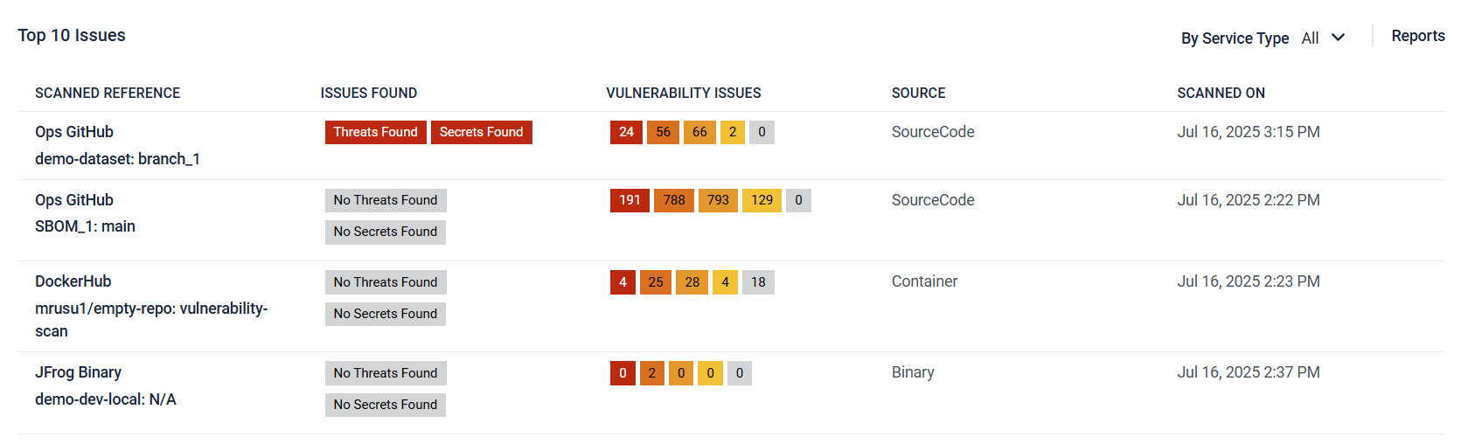The width and height of the screenshot is (1461, 444).
Task: Open demo-dev-local: N/A reference
Action: tap(106, 399)
